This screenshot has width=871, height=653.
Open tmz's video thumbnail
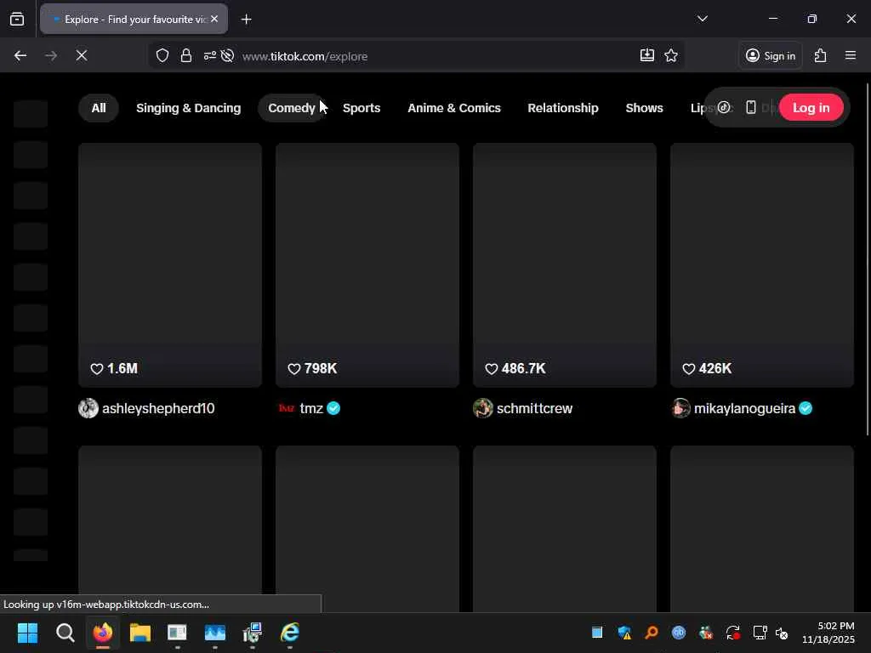[x=367, y=265]
